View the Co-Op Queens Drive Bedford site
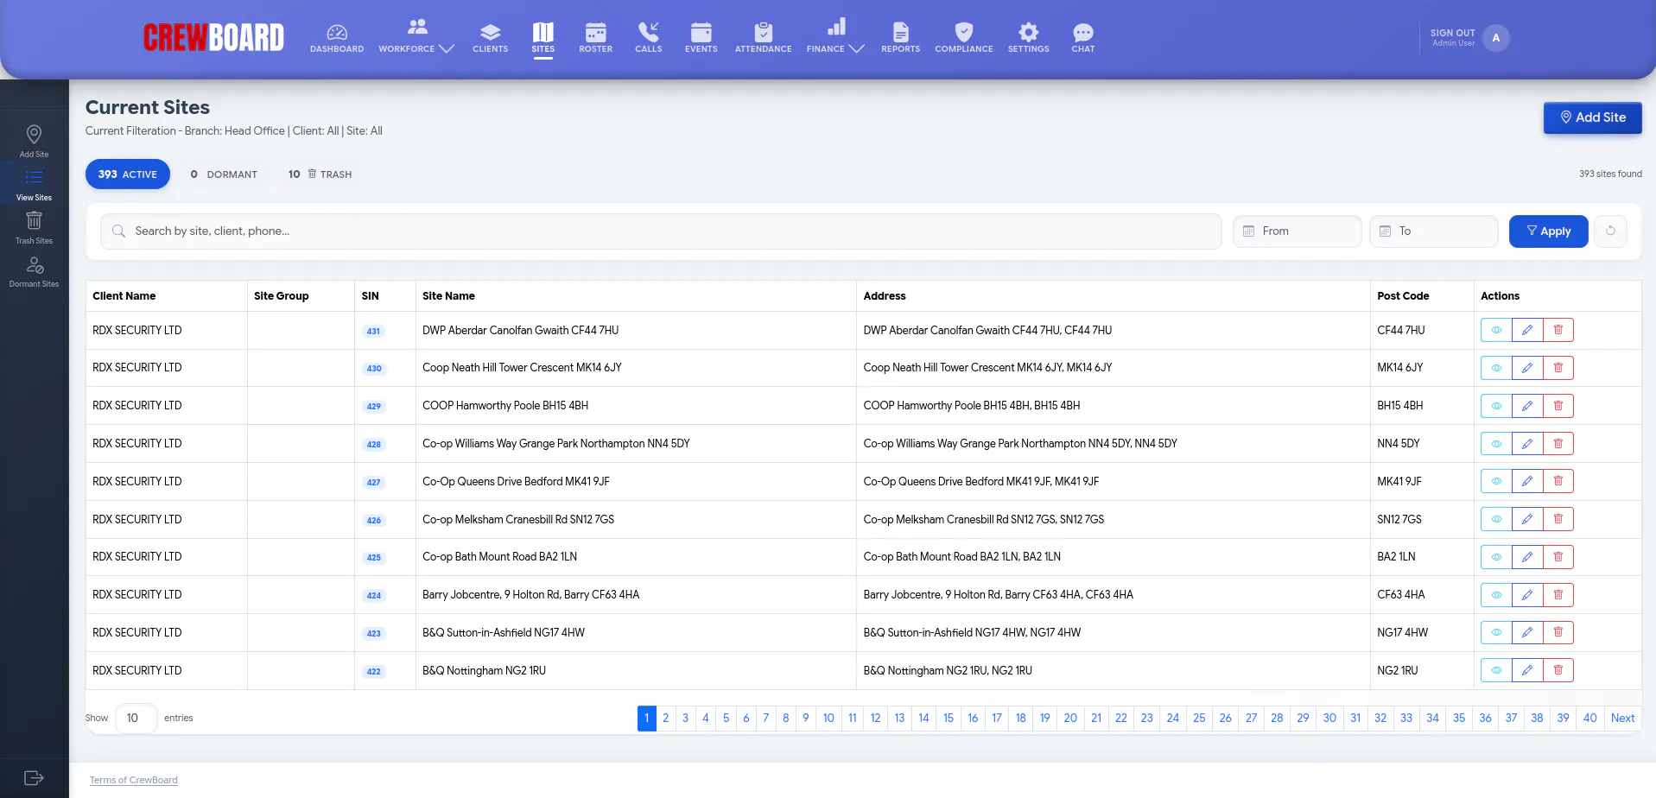The image size is (1656, 798). pyautogui.click(x=1496, y=481)
